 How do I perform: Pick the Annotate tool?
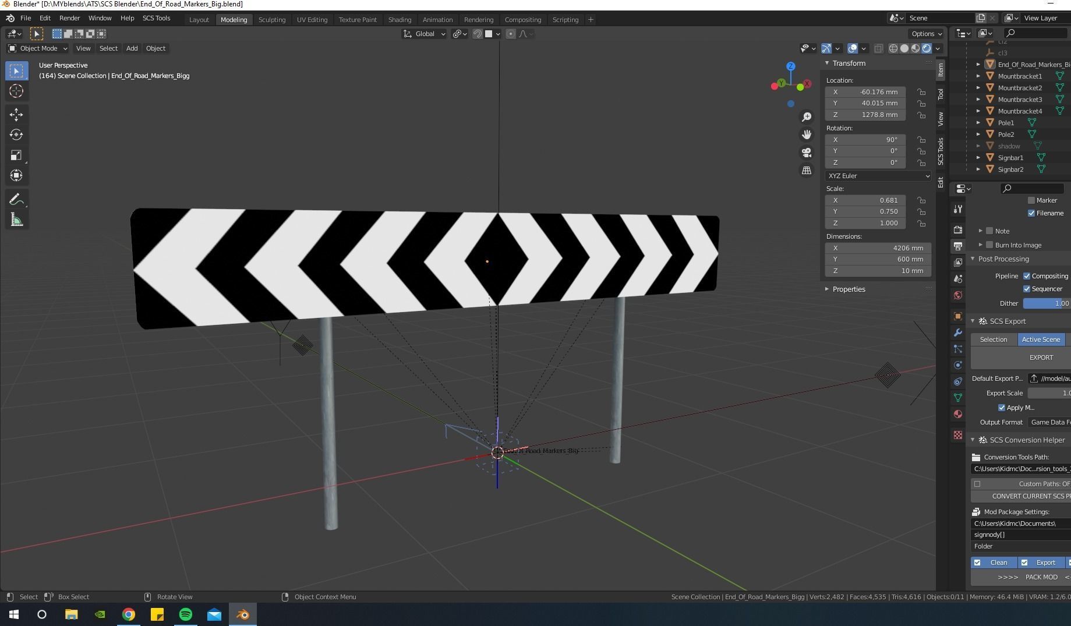[x=16, y=199]
